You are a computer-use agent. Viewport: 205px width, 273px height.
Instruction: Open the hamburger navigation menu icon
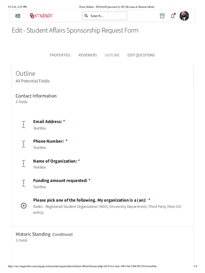[18, 16]
